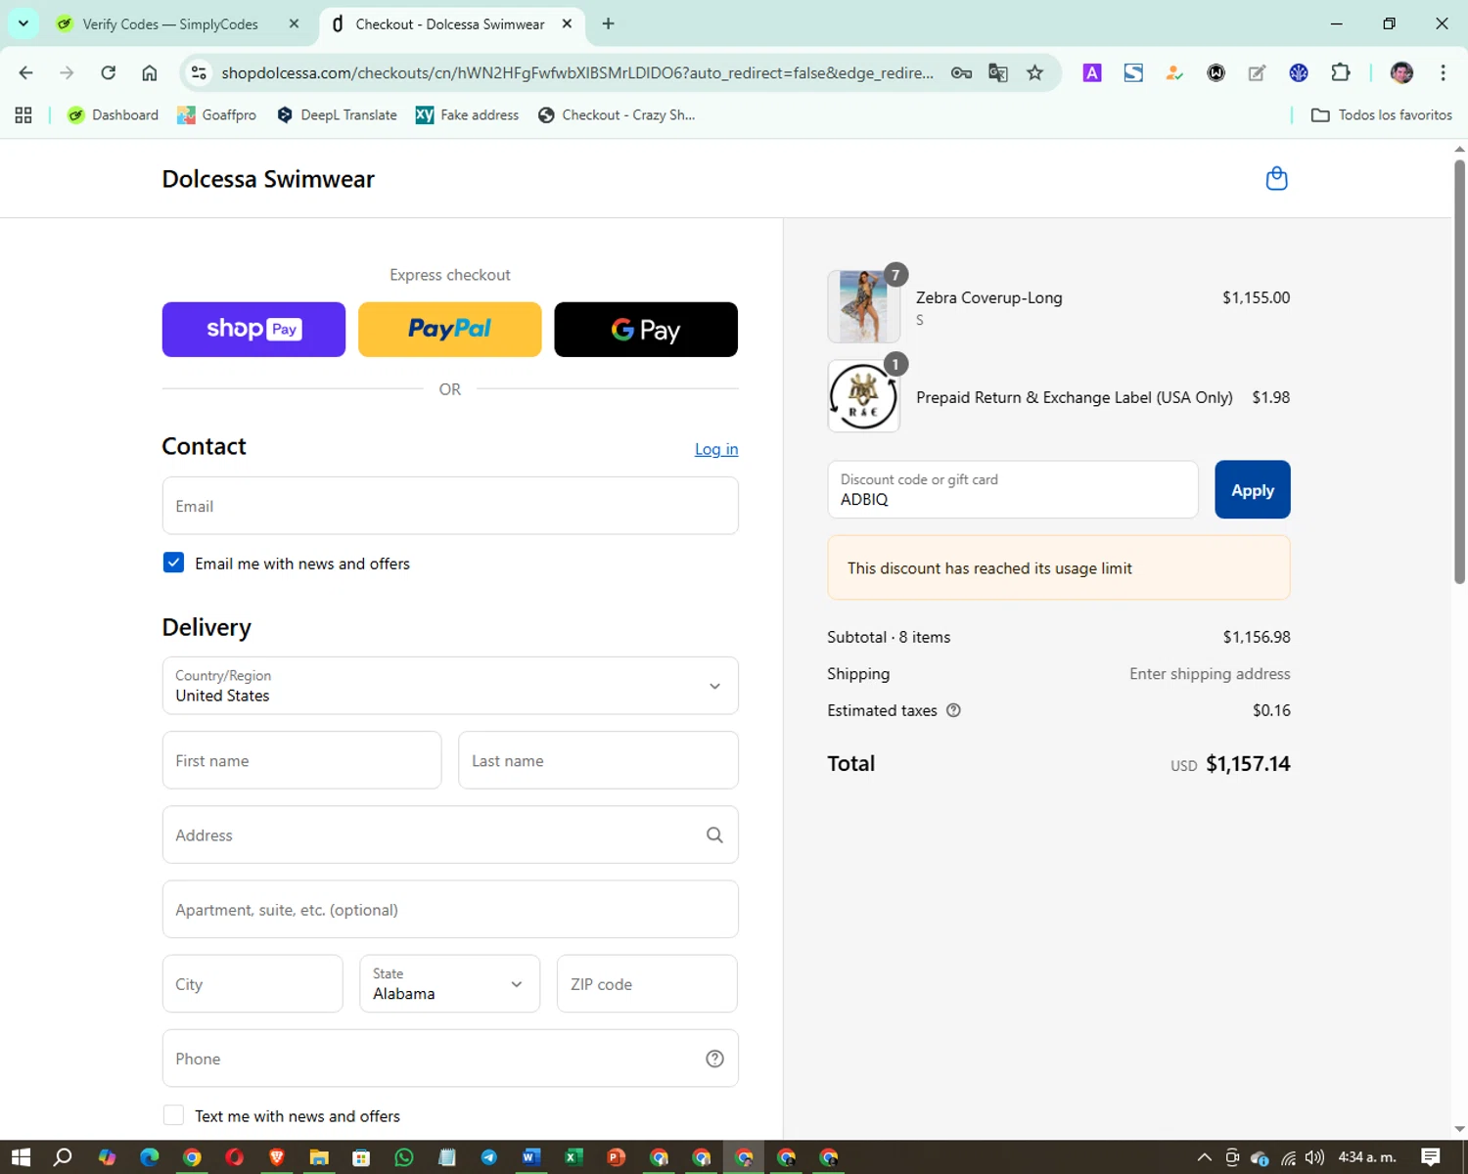Open the browser home icon
The width and height of the screenshot is (1468, 1174).
(x=150, y=72)
